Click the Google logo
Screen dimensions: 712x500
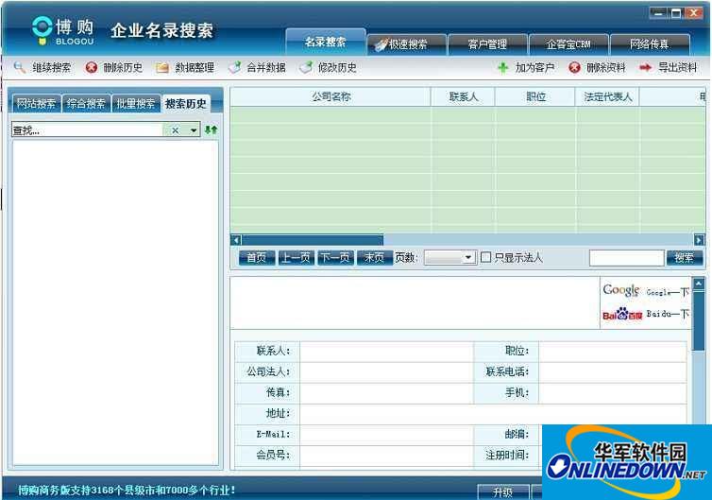[620, 290]
